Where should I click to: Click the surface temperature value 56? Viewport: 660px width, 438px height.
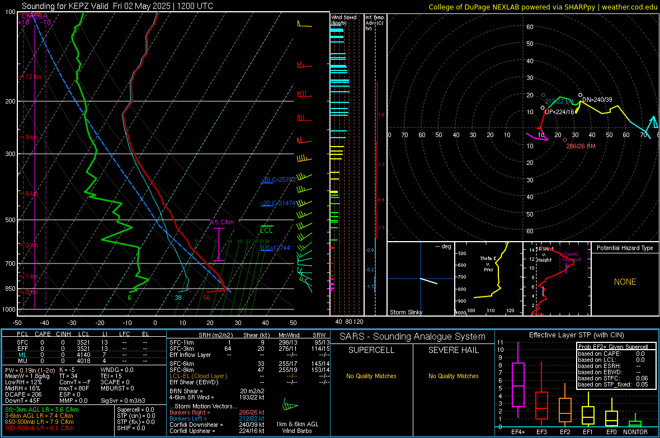pos(206,298)
